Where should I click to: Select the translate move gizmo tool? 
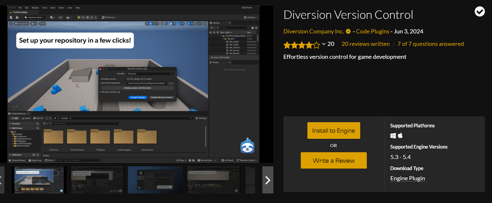[x=150, y=24]
